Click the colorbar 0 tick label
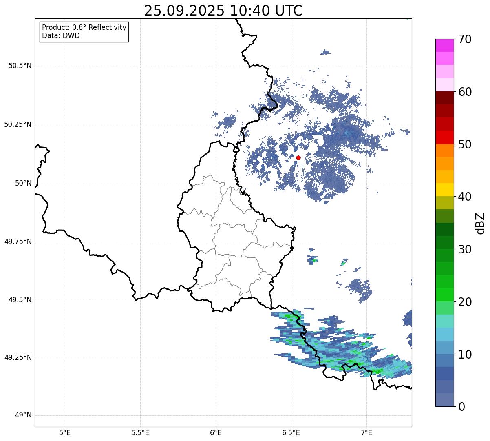 tap(461, 407)
